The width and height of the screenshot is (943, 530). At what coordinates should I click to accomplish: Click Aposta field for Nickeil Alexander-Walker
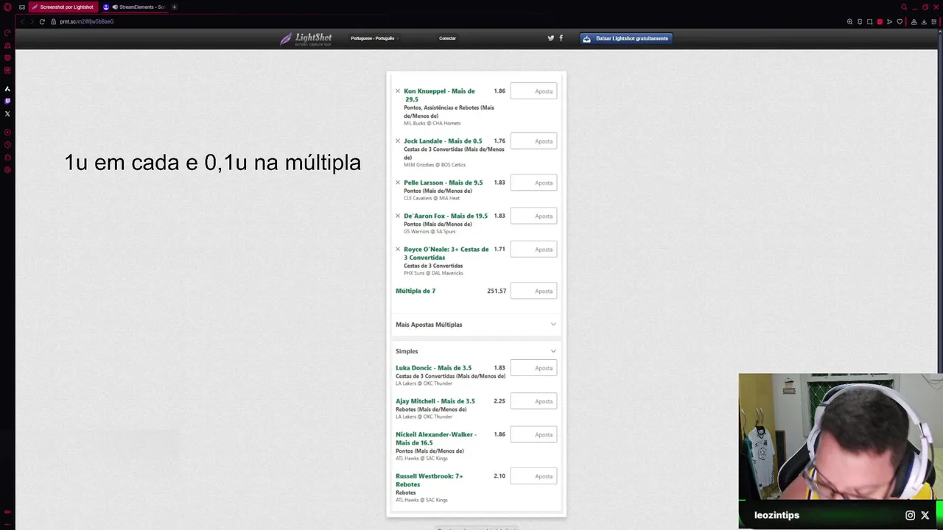pos(533,434)
